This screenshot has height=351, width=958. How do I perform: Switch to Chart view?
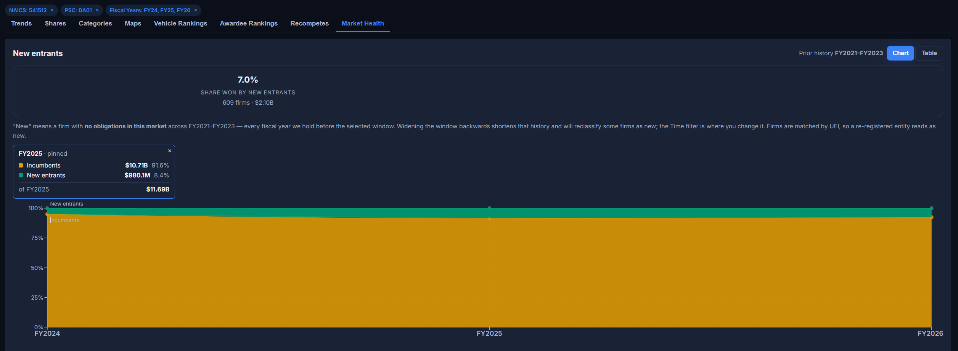(x=900, y=53)
